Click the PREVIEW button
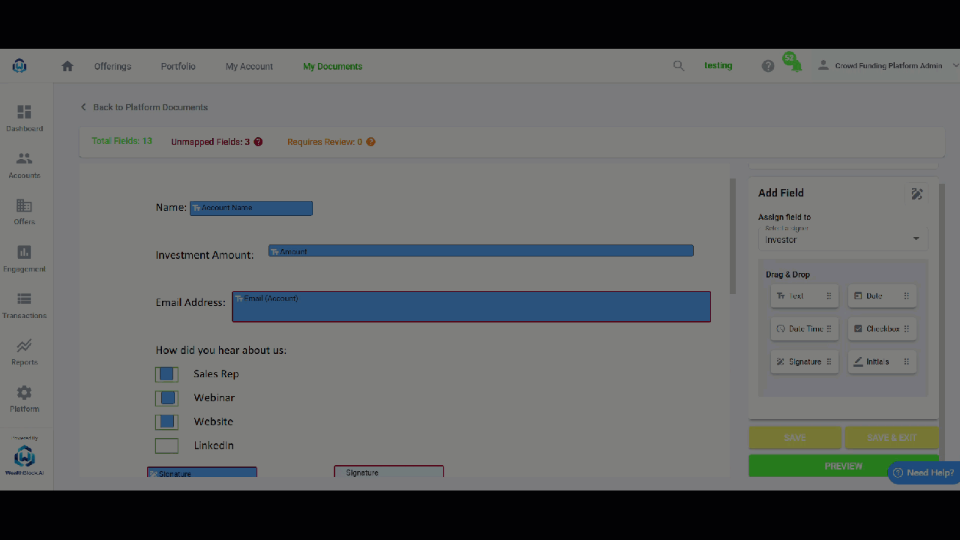The height and width of the screenshot is (540, 960). [844, 466]
